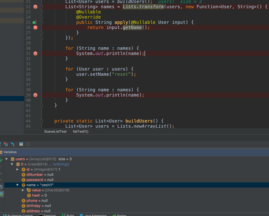Expand the value char array node
The height and width of the screenshot is (216, 269).
tap(23, 190)
